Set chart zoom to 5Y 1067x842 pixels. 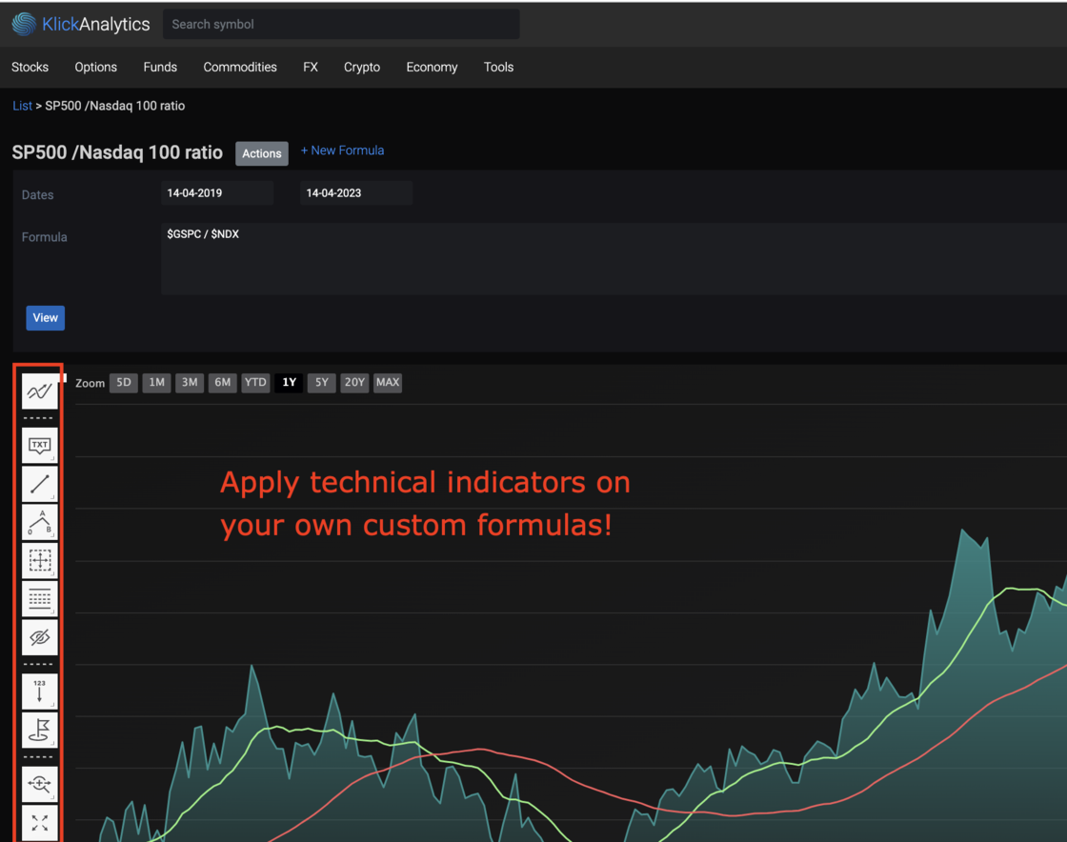coord(322,382)
